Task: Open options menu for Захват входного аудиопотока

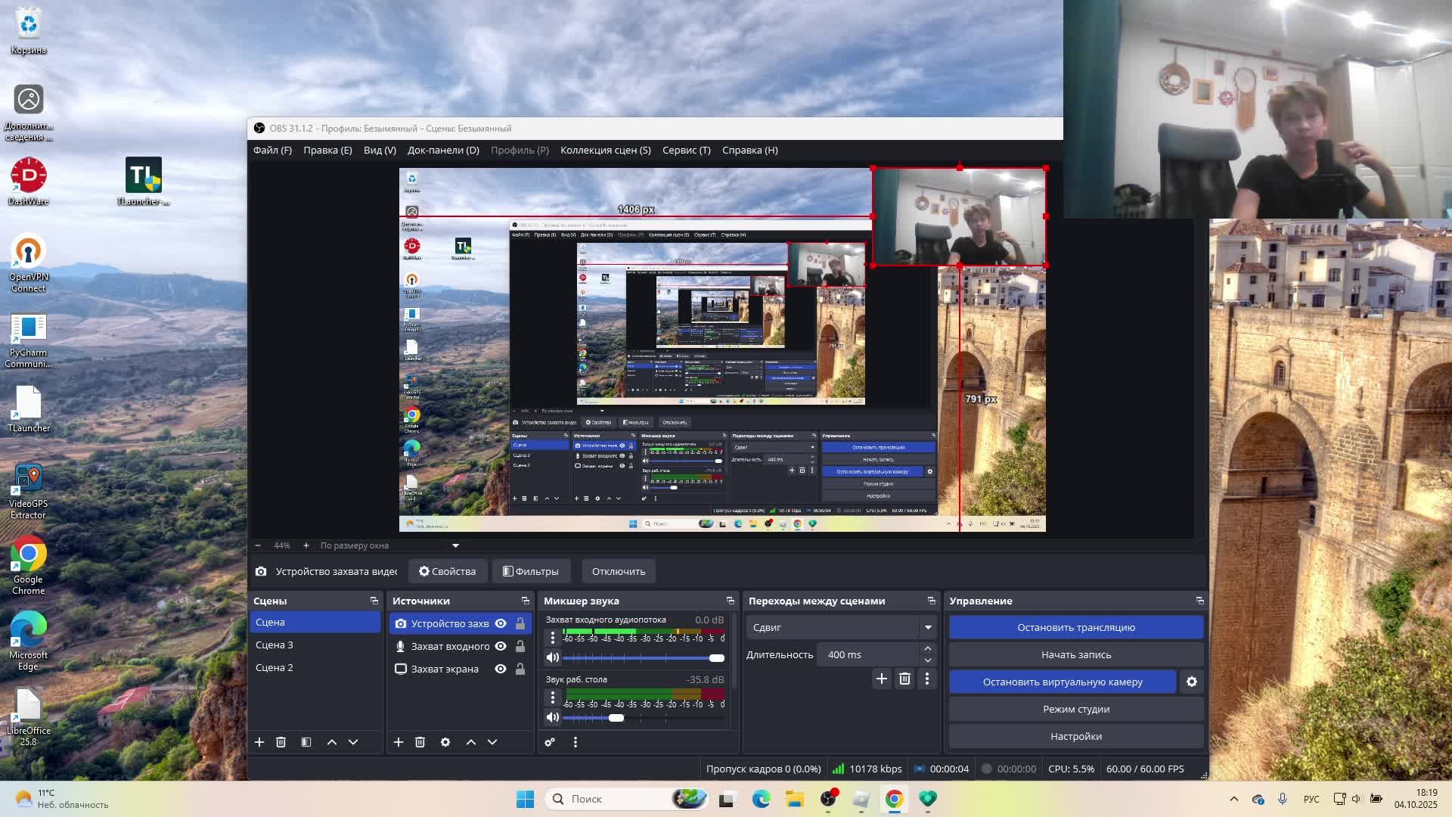Action: pyautogui.click(x=553, y=638)
